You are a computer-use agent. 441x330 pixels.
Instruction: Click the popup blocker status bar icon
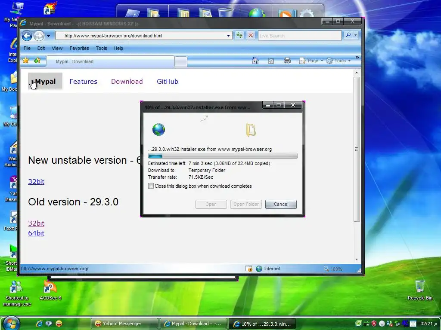(x=248, y=269)
